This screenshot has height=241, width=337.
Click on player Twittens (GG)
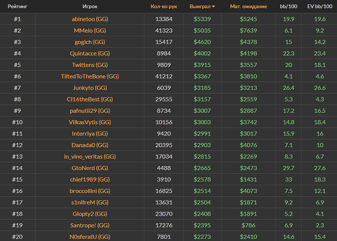pos(90,65)
